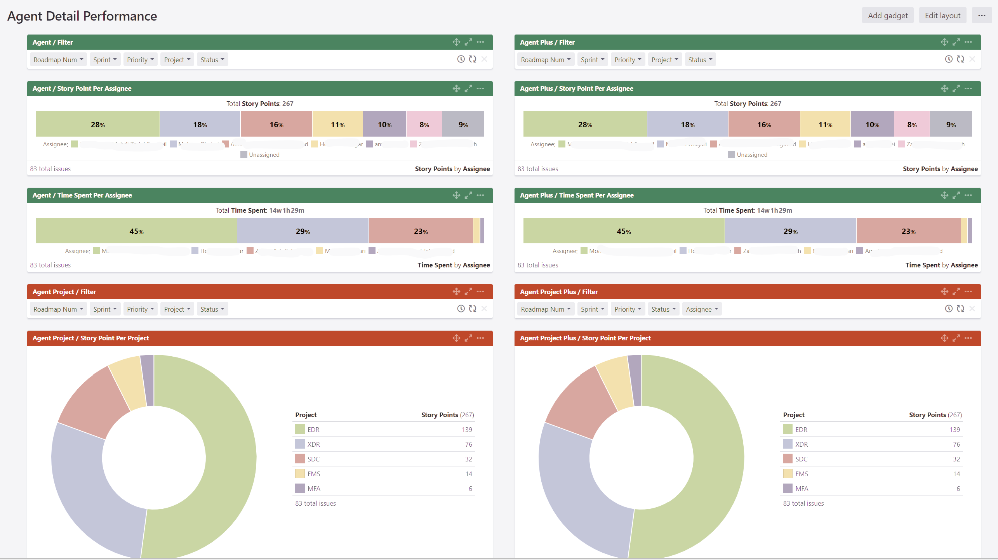Click move icon on Agent Project Plus / Filter
This screenshot has width=998, height=560.
[x=944, y=291]
